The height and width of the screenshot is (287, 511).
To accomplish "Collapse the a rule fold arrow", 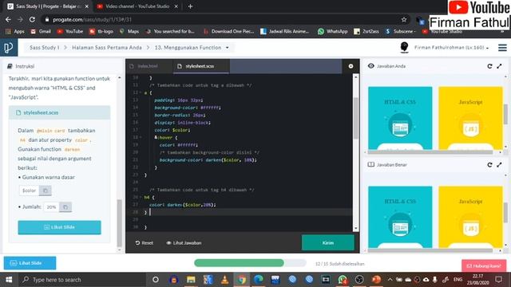I will click(x=141, y=92).
